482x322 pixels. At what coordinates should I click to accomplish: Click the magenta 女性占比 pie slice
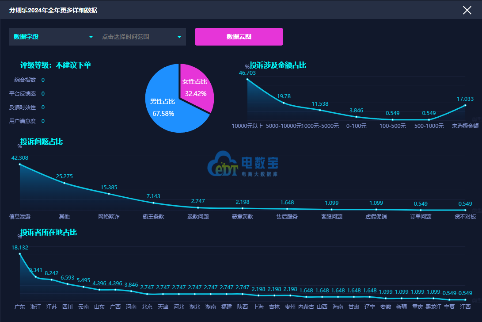tap(195, 88)
